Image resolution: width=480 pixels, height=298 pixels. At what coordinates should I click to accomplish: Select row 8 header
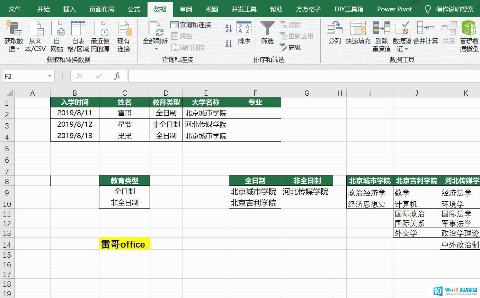tap(7, 181)
